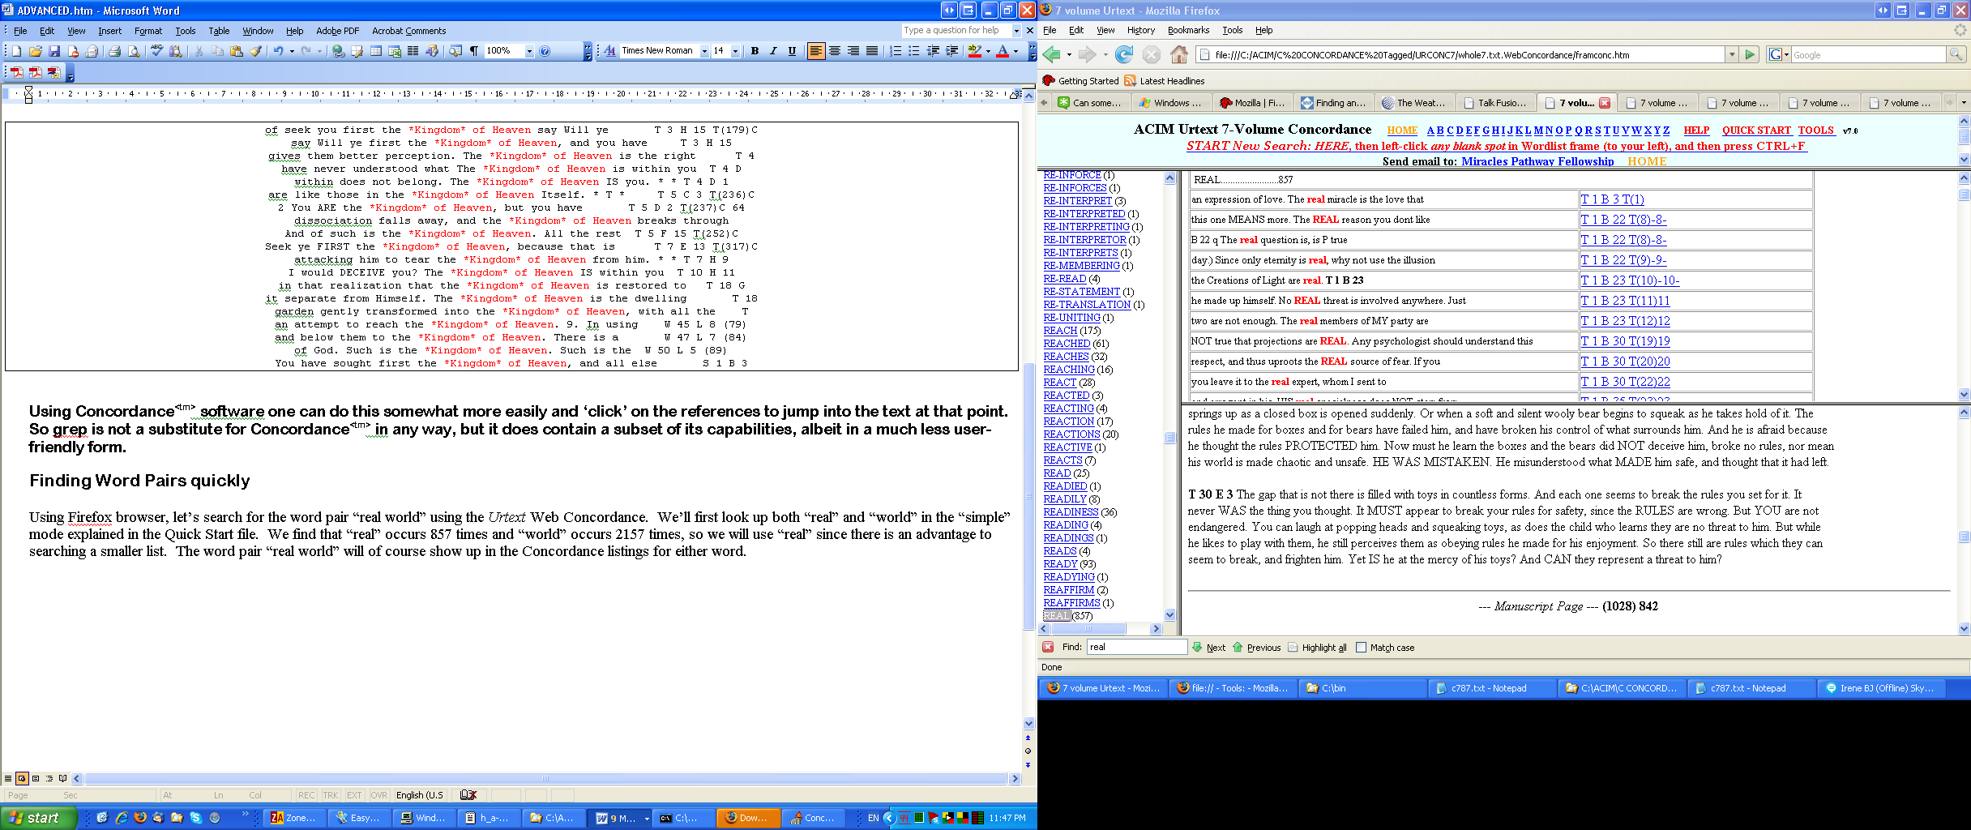Toggle Bold formatting in Word
1971x830 pixels.
pyautogui.click(x=755, y=51)
